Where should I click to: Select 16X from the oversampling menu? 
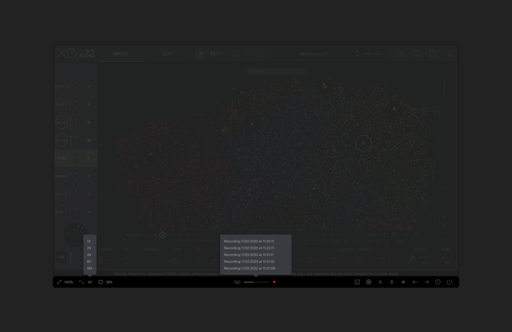[x=90, y=269]
